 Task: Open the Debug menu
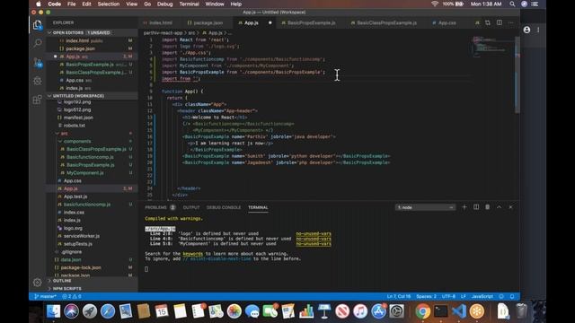[x=164, y=4]
